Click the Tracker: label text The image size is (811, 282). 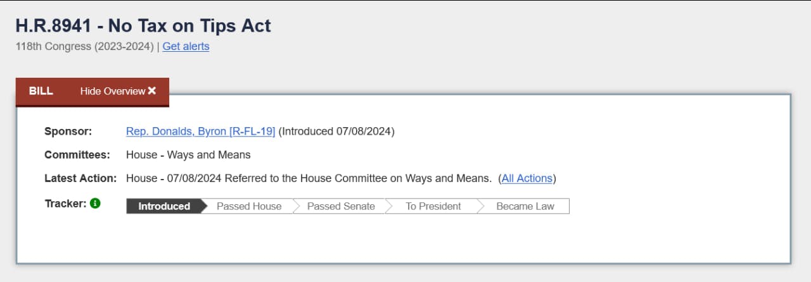point(65,204)
